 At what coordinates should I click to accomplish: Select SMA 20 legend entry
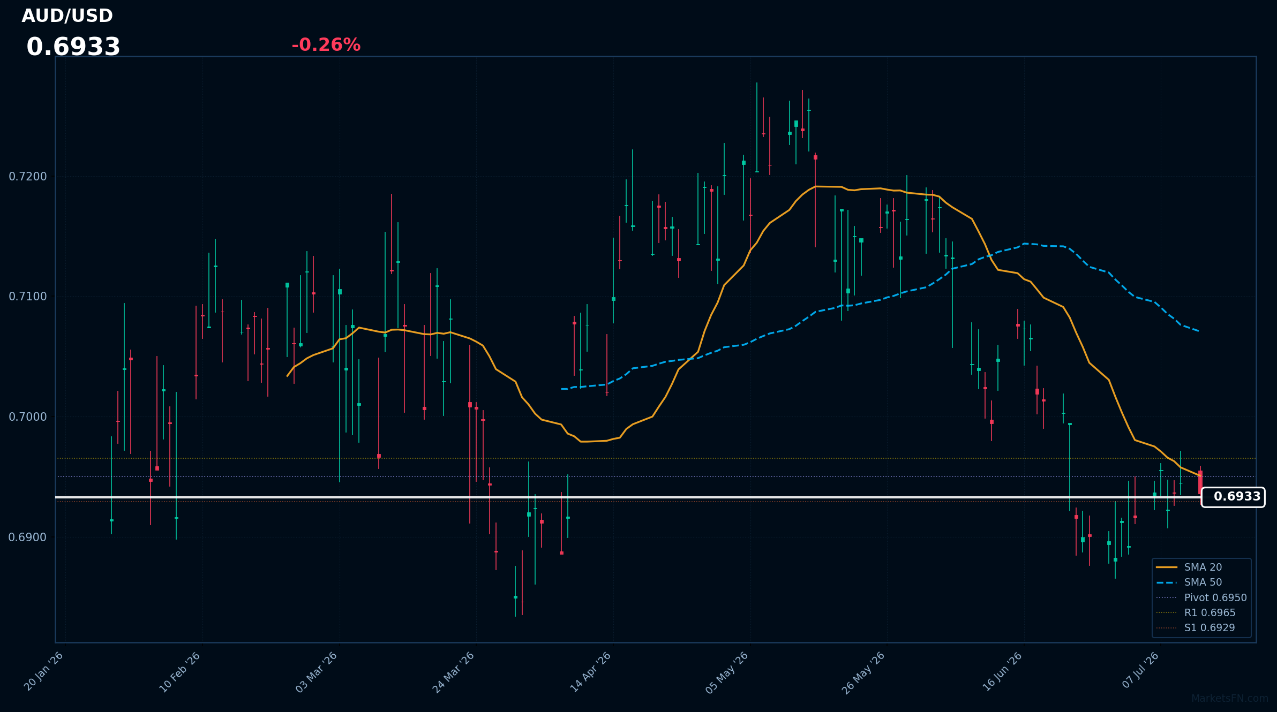click(1189, 567)
